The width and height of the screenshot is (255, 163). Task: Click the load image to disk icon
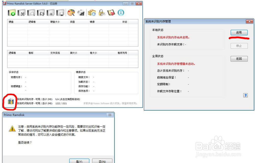[50, 13]
